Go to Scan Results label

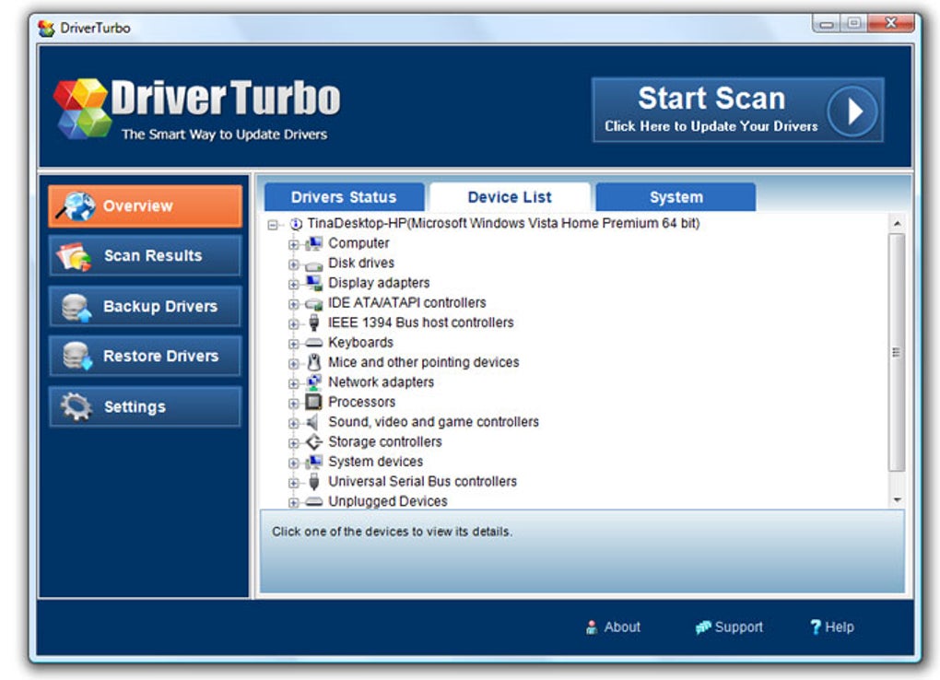click(x=153, y=256)
